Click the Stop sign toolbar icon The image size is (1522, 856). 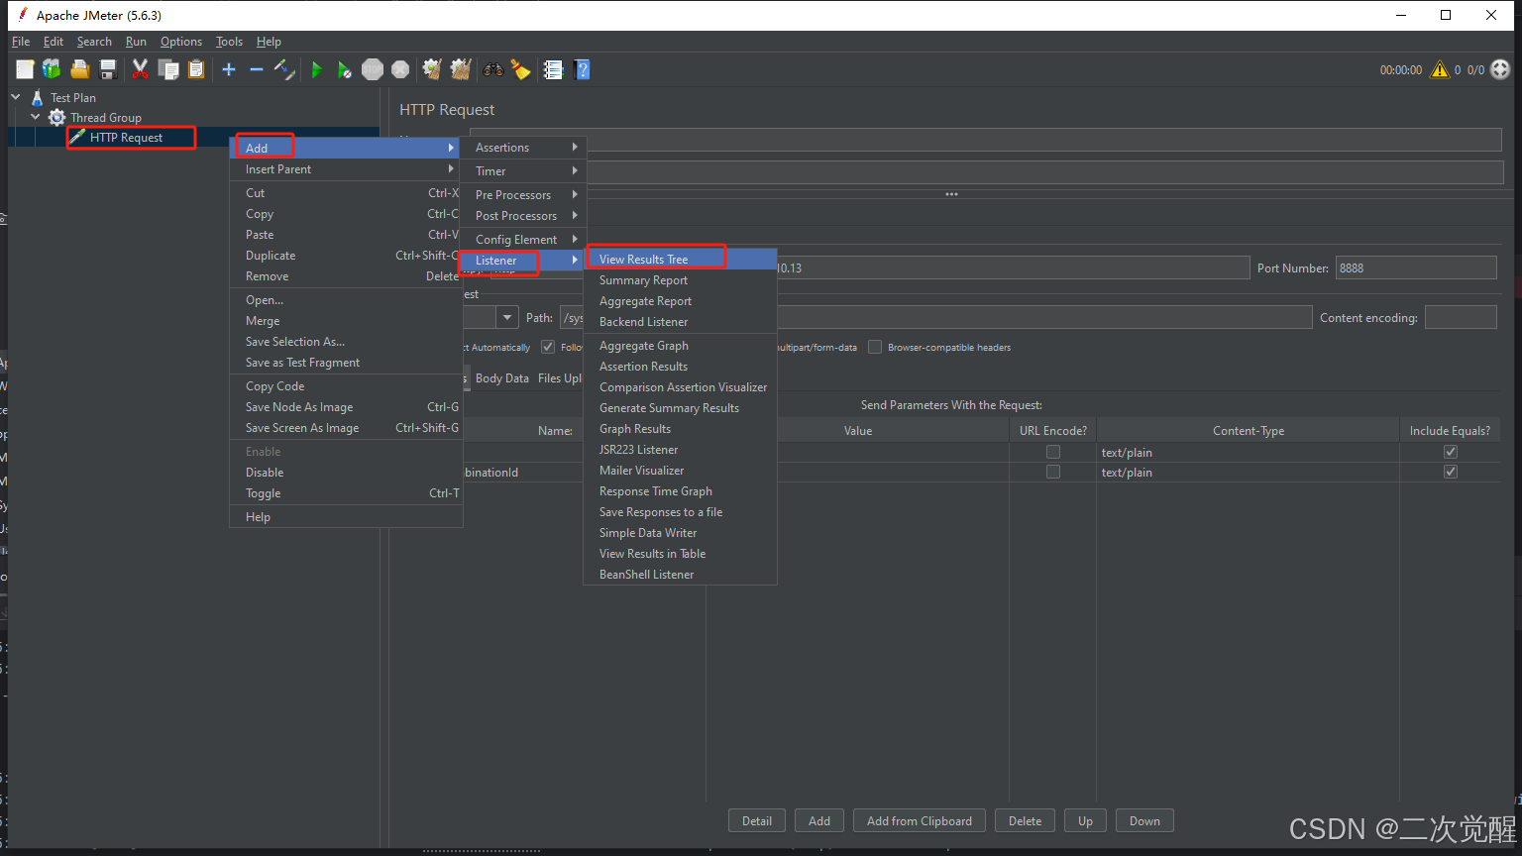pos(373,69)
